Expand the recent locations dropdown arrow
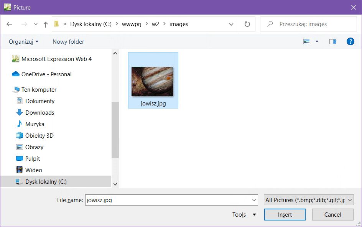This screenshot has width=362, height=227. coord(36,24)
